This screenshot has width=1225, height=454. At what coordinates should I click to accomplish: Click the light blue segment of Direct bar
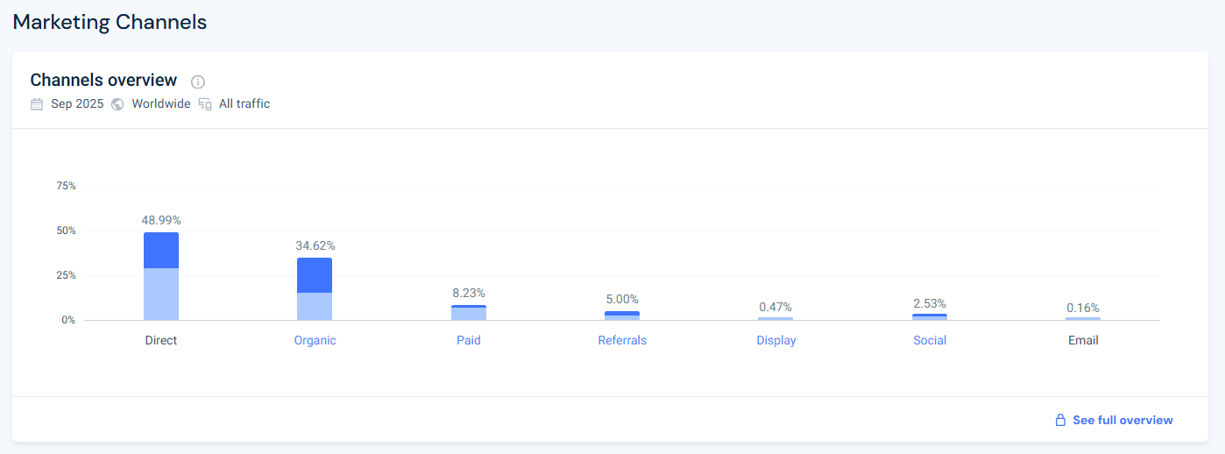(x=161, y=294)
